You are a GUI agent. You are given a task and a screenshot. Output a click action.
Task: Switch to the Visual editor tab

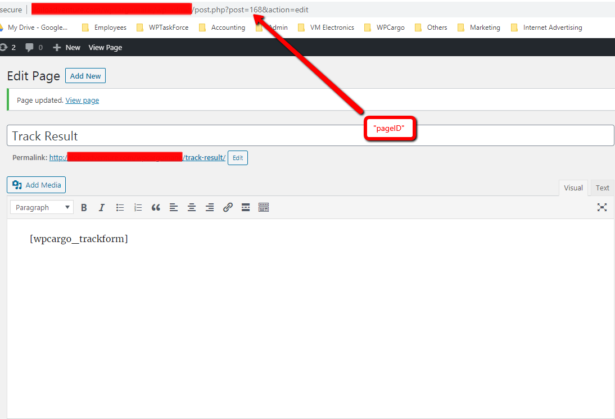point(573,188)
